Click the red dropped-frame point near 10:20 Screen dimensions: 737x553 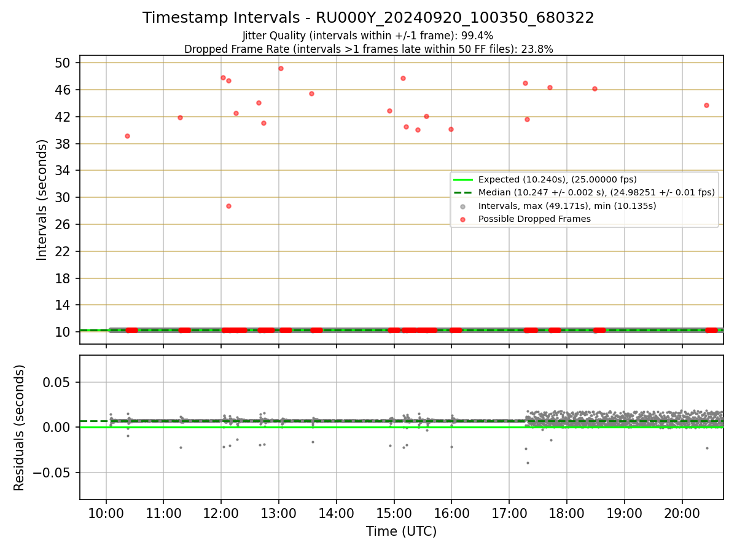click(127, 136)
